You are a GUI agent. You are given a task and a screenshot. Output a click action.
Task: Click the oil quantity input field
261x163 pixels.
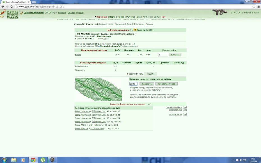pyautogui.click(x=163, y=54)
